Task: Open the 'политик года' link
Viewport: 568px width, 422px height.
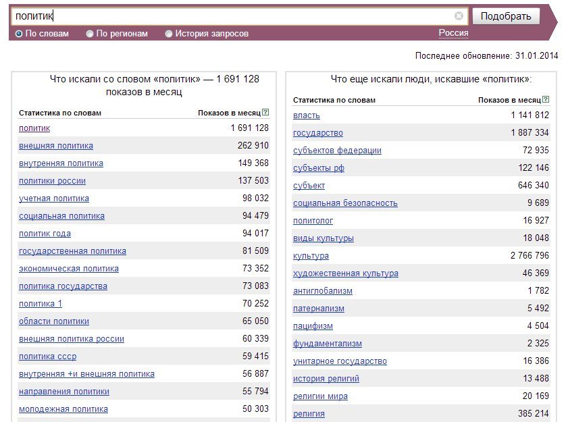Action: 45,234
